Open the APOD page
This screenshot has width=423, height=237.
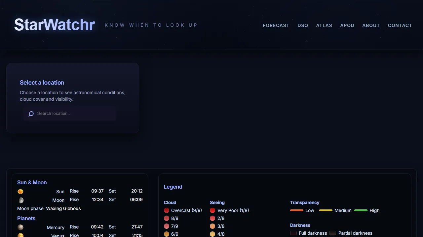[347, 25]
